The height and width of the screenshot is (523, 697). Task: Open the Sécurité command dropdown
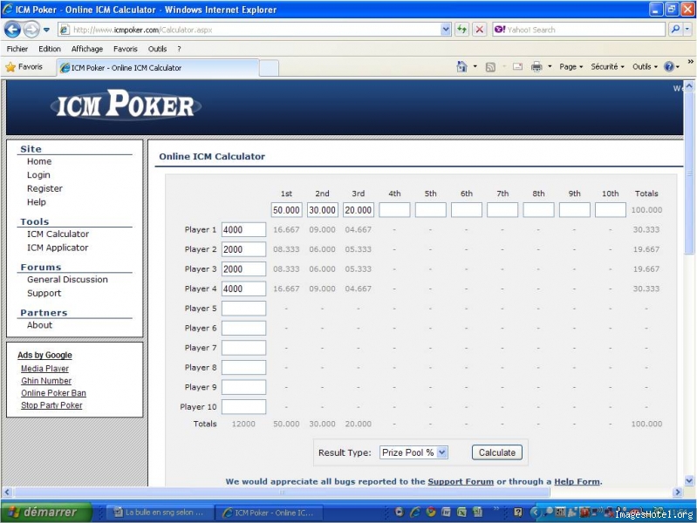tap(607, 66)
